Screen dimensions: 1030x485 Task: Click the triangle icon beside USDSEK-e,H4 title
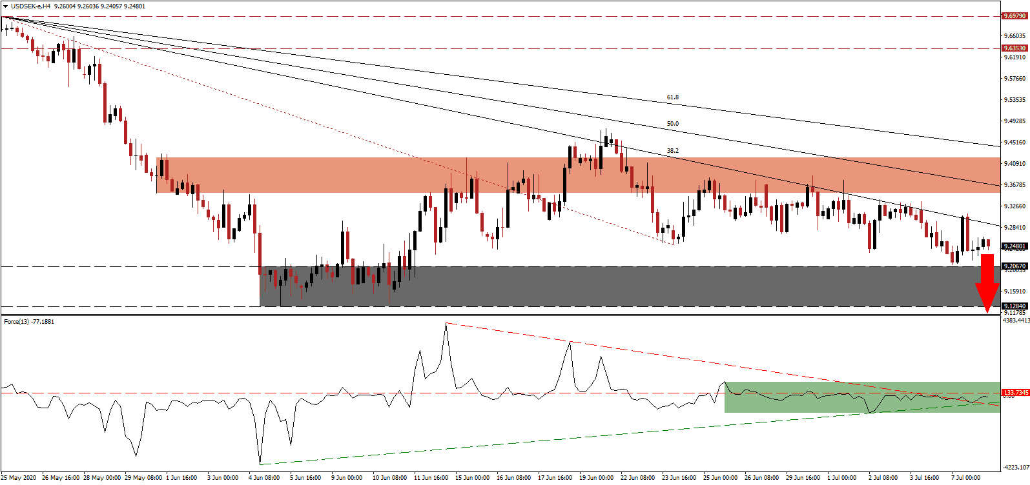point(5,6)
